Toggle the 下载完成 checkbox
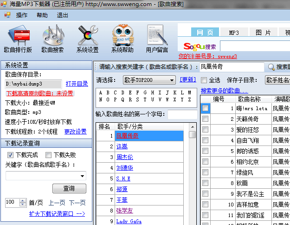 coord(10,155)
